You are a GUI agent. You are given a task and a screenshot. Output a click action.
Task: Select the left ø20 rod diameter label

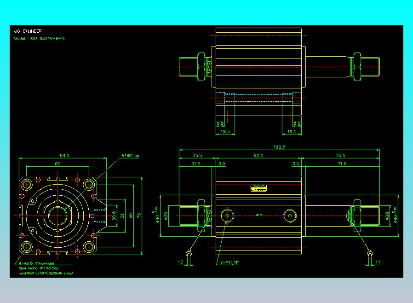pyautogui.click(x=166, y=216)
